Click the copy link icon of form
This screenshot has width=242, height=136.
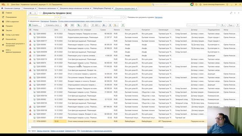coord(231,13)
